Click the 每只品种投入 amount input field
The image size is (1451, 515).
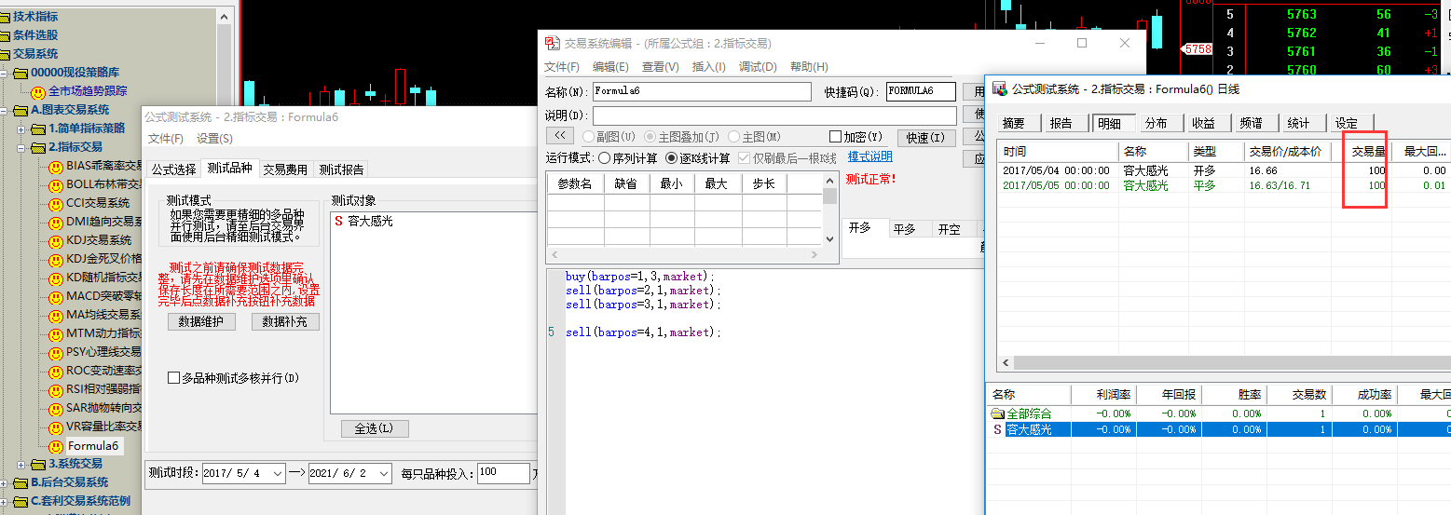(x=502, y=473)
